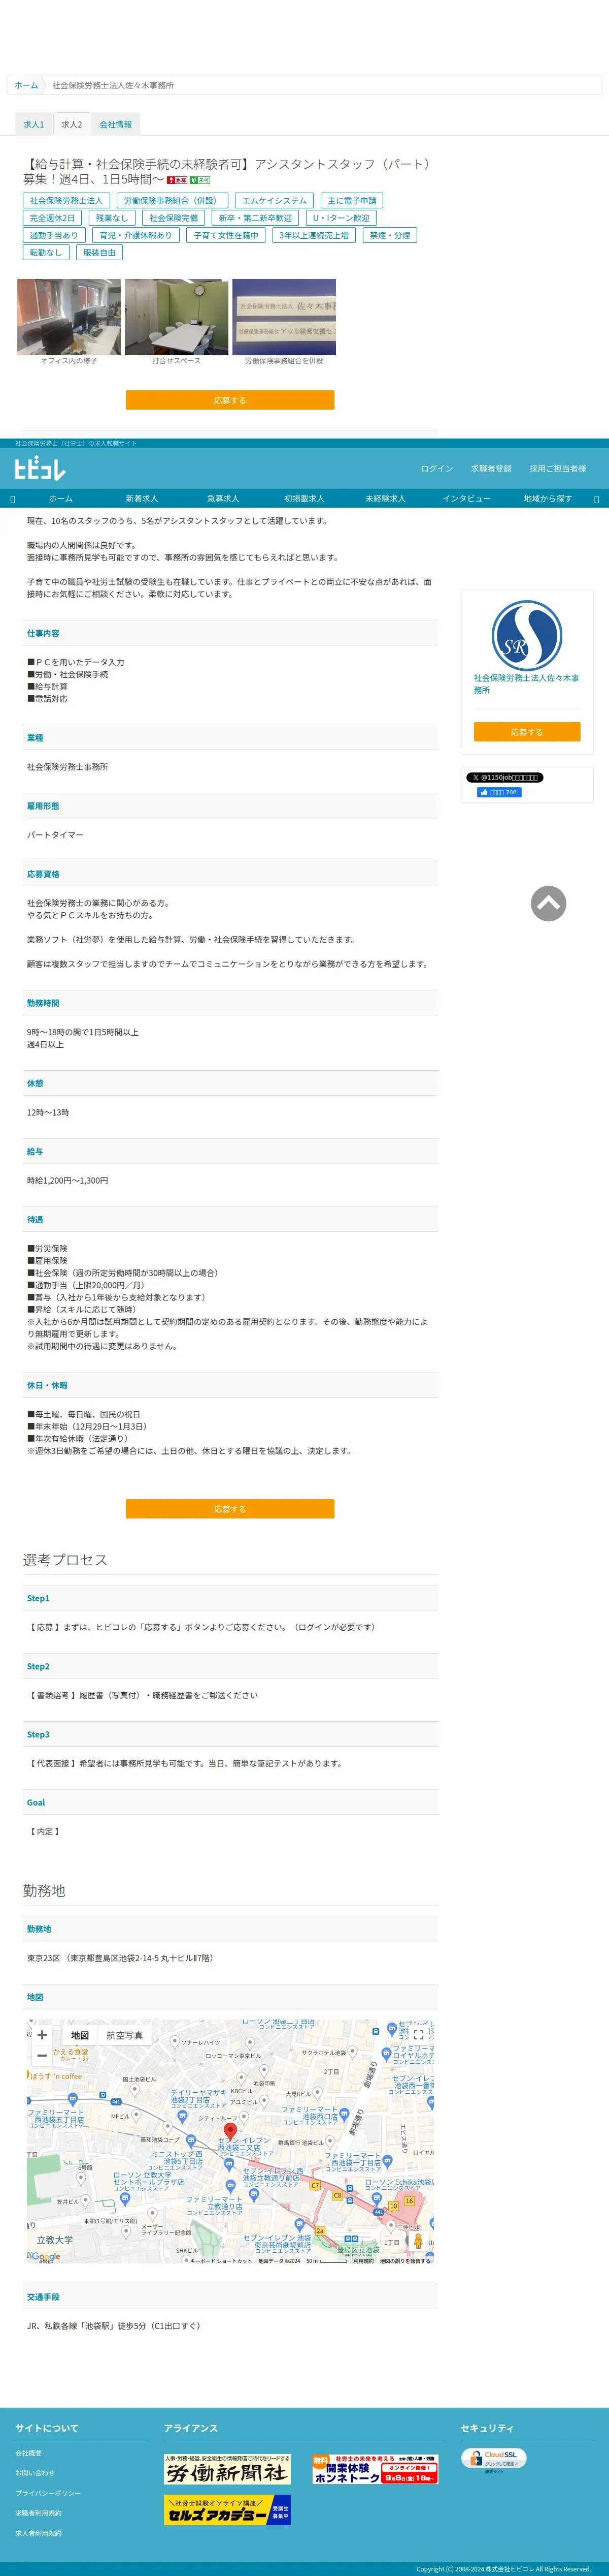This screenshot has width=609, height=2576.
Task: Click the 育児・介護休暇あり tag
Action: tap(136, 236)
